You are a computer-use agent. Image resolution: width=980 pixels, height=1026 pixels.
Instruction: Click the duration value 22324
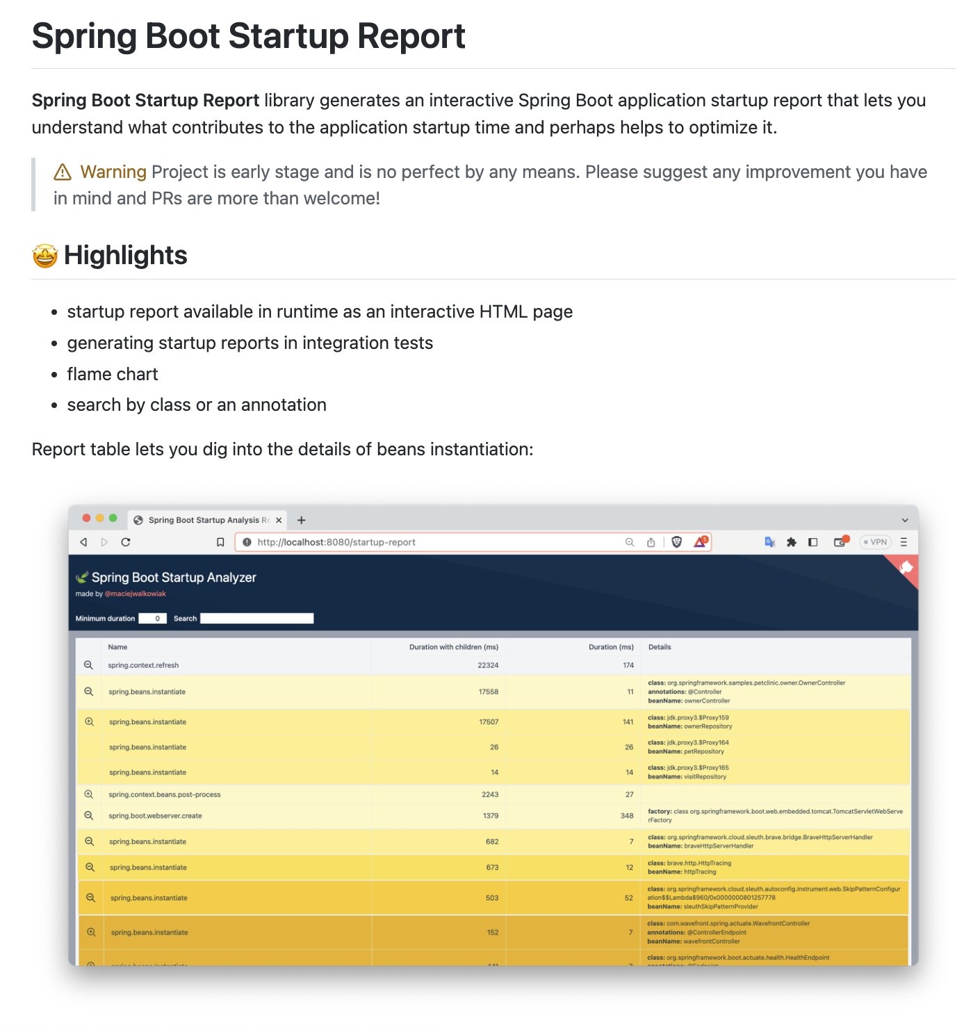point(488,665)
